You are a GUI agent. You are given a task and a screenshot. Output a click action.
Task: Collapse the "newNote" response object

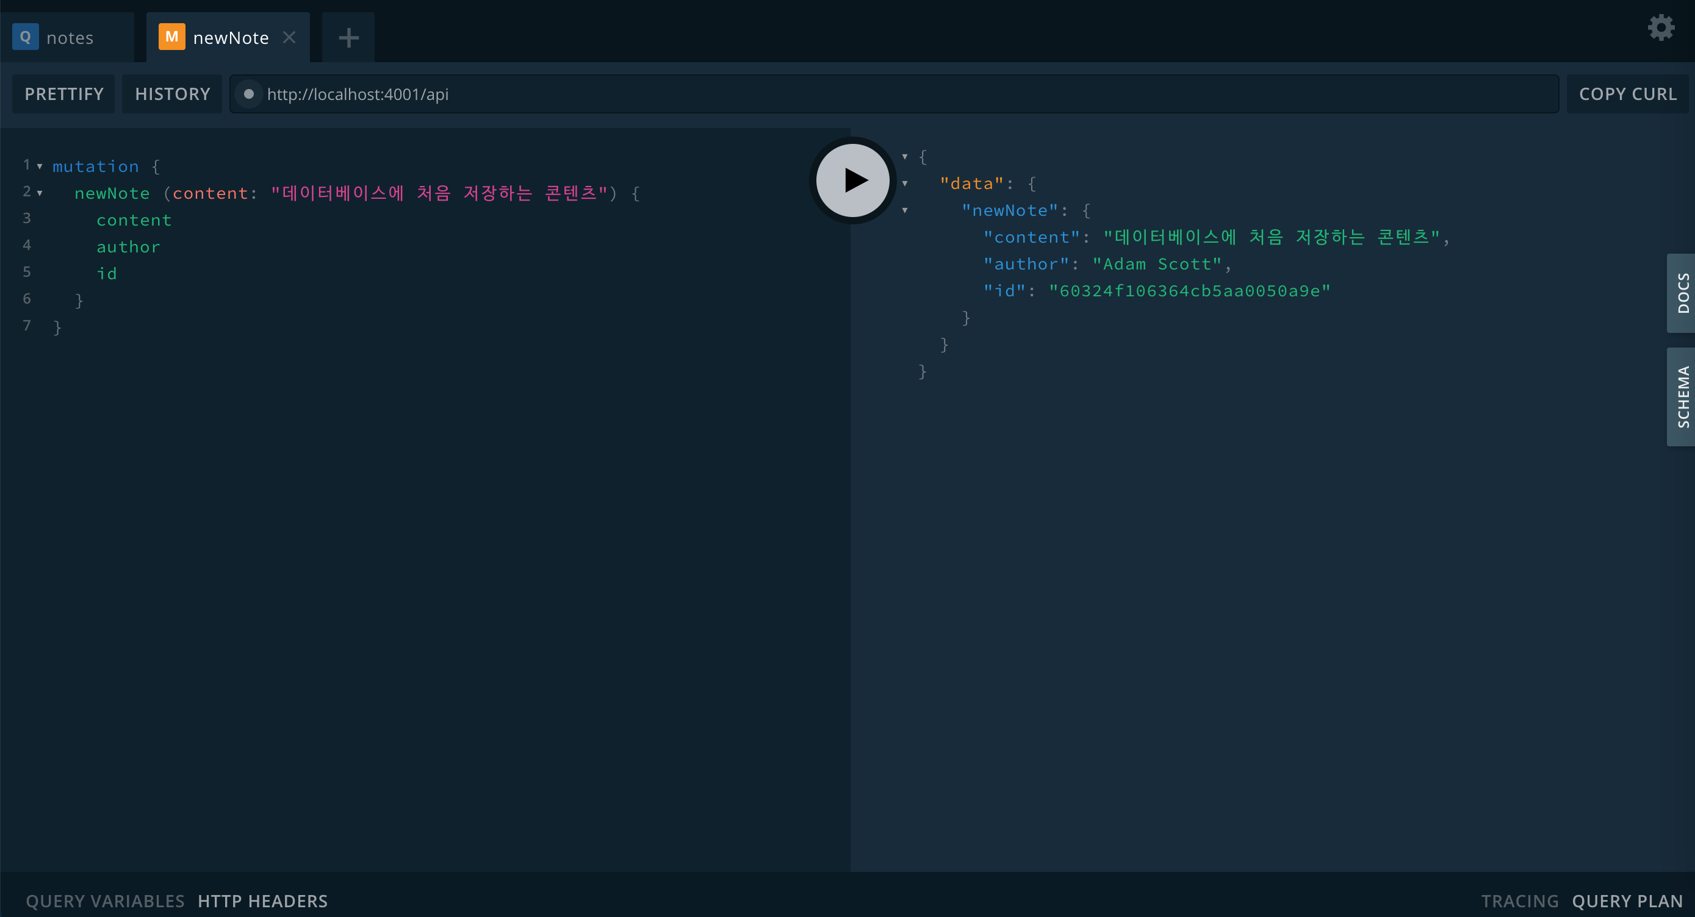(905, 210)
